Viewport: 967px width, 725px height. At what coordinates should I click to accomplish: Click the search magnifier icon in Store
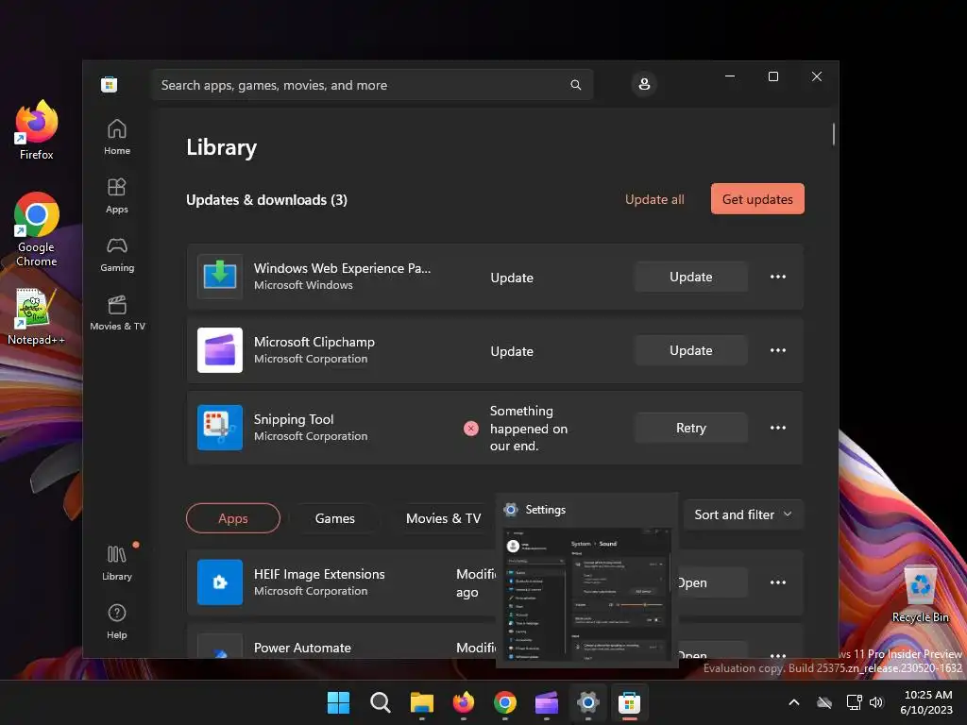(575, 85)
